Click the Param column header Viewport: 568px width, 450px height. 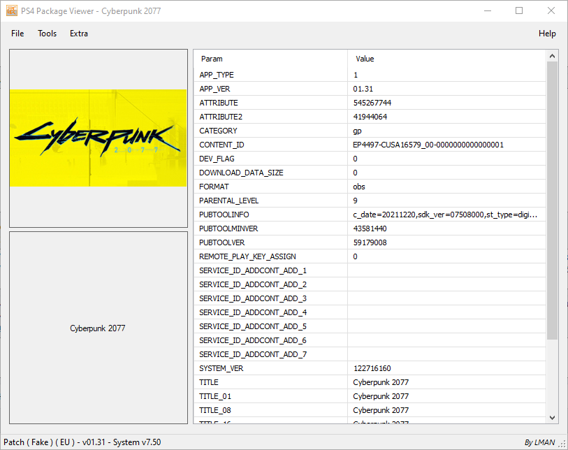212,59
